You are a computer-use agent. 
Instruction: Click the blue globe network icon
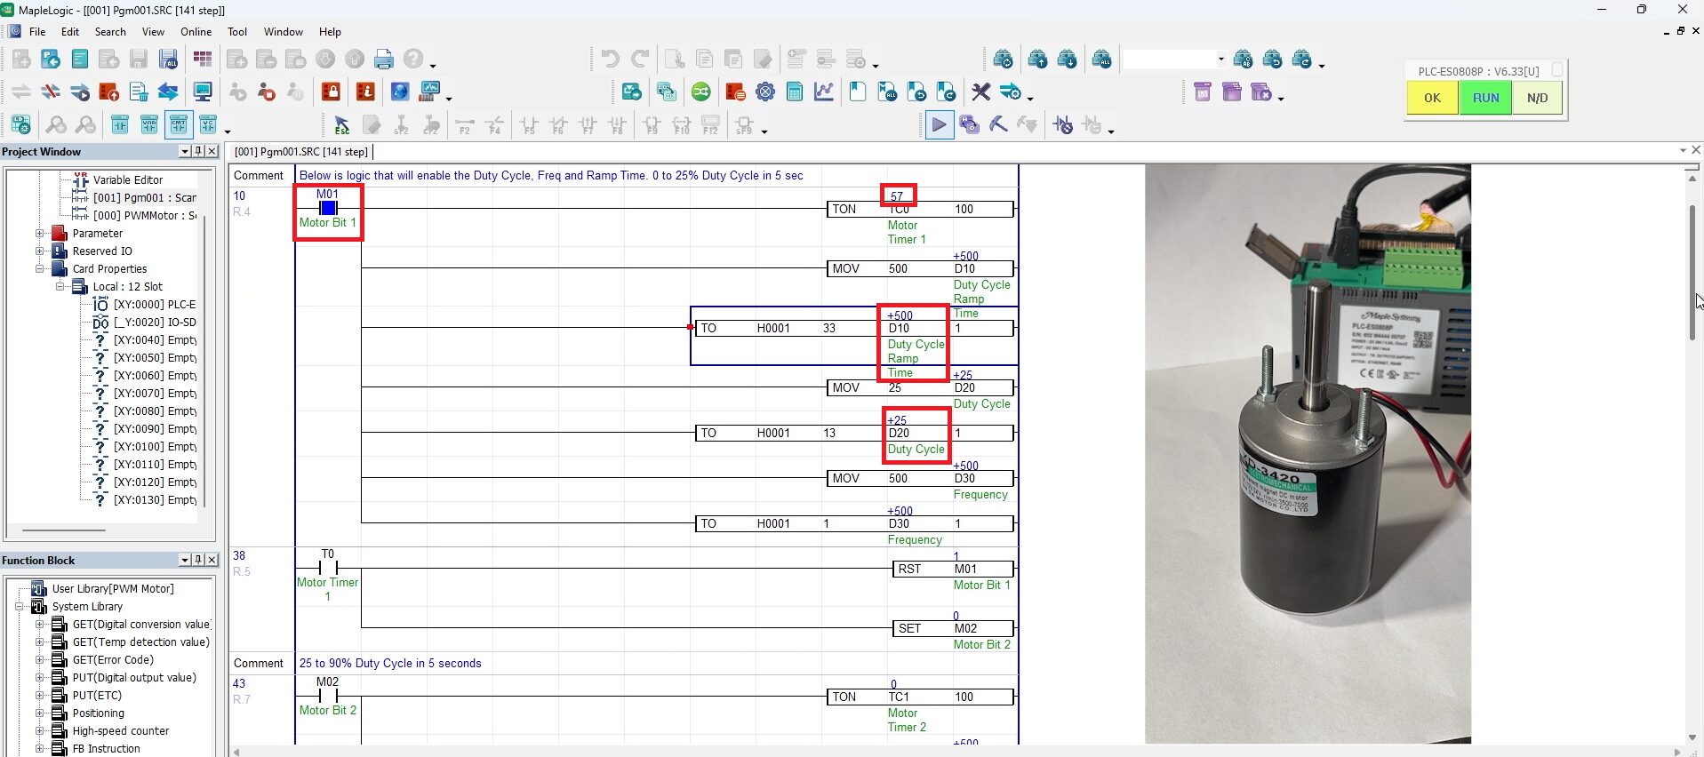[x=400, y=92]
